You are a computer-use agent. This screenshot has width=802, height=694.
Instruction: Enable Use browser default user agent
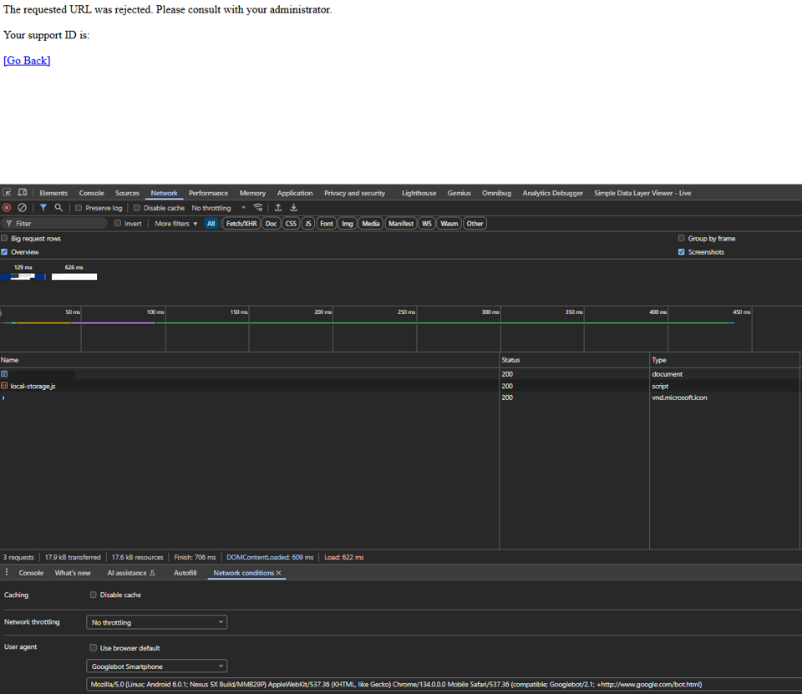[93, 648]
